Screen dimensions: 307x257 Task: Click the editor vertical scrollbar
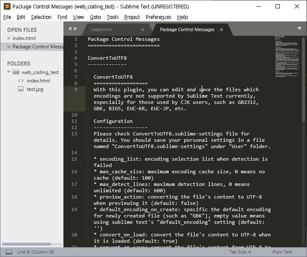[303, 79]
